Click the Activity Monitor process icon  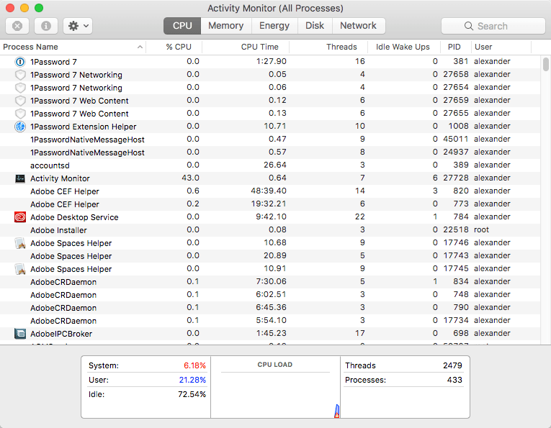20,178
